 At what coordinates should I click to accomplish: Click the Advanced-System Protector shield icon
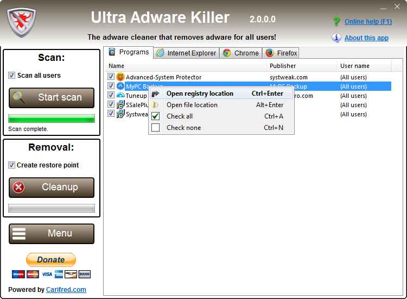click(x=120, y=77)
